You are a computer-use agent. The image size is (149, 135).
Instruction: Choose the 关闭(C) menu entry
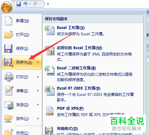pos(22,133)
